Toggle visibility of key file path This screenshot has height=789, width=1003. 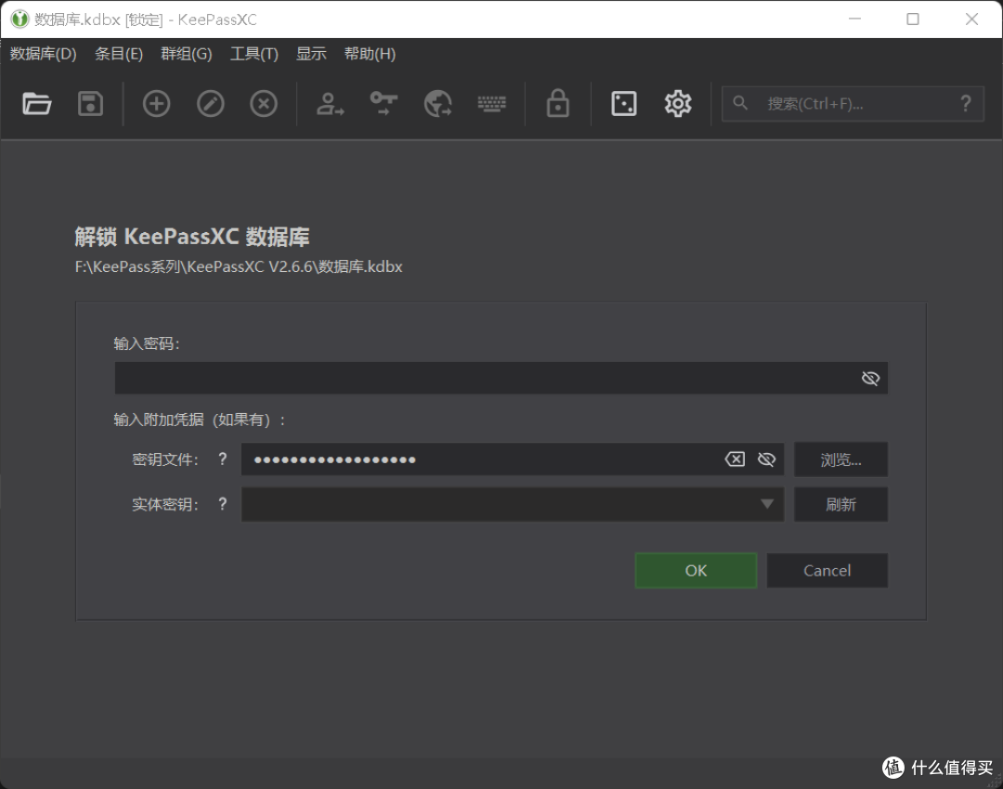[765, 459]
